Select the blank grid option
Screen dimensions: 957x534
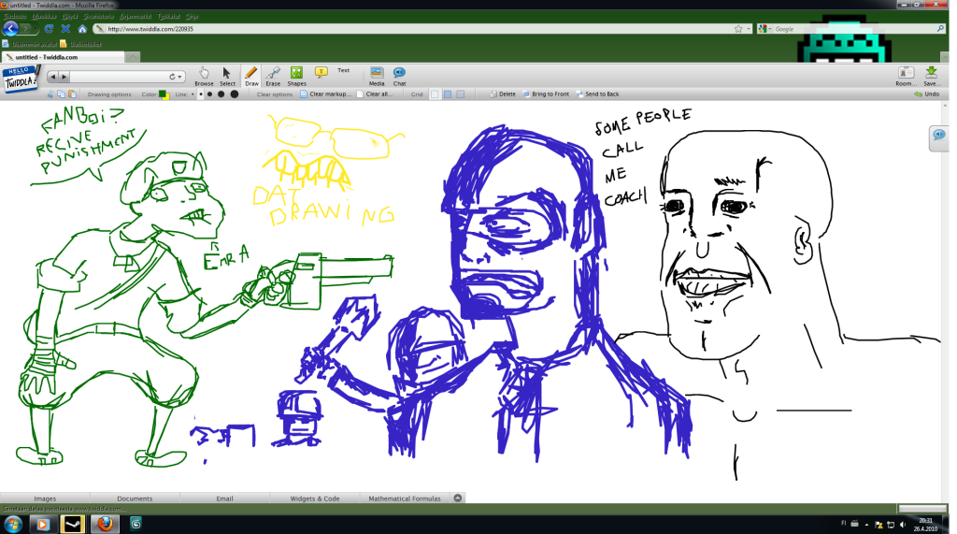[x=435, y=94]
